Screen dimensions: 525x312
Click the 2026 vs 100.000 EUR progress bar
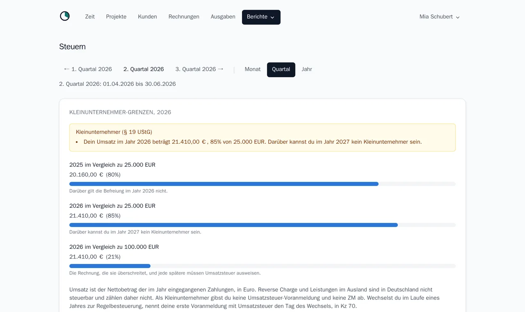click(x=262, y=266)
